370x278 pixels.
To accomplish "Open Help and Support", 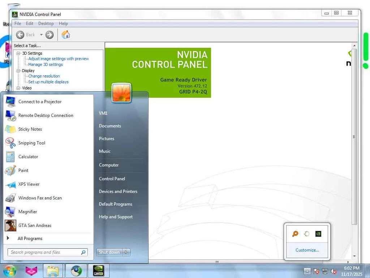I will coord(116,217).
